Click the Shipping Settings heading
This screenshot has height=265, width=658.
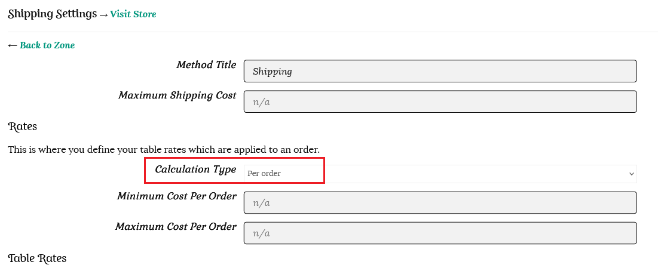coord(52,14)
